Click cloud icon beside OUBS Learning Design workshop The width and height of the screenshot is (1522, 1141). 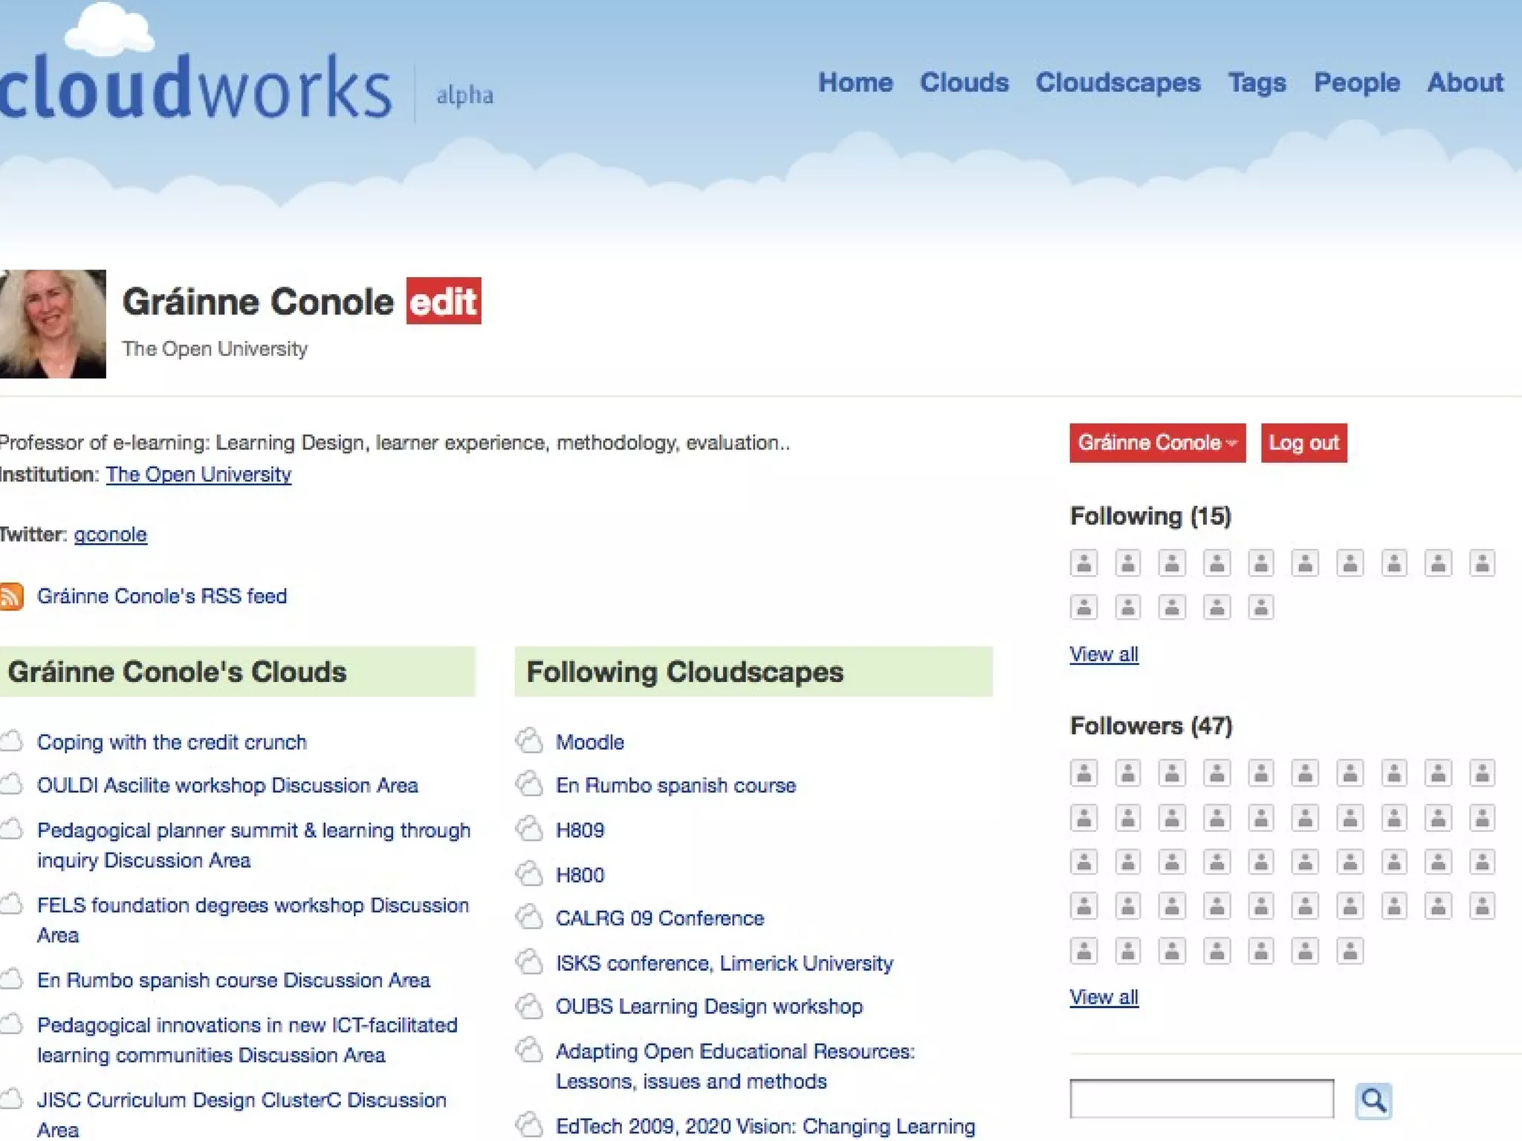[529, 1007]
